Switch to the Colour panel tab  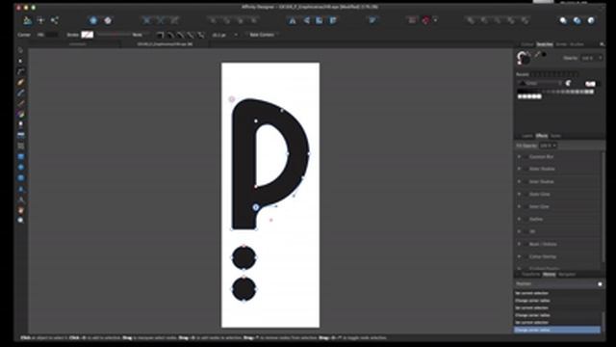click(526, 44)
